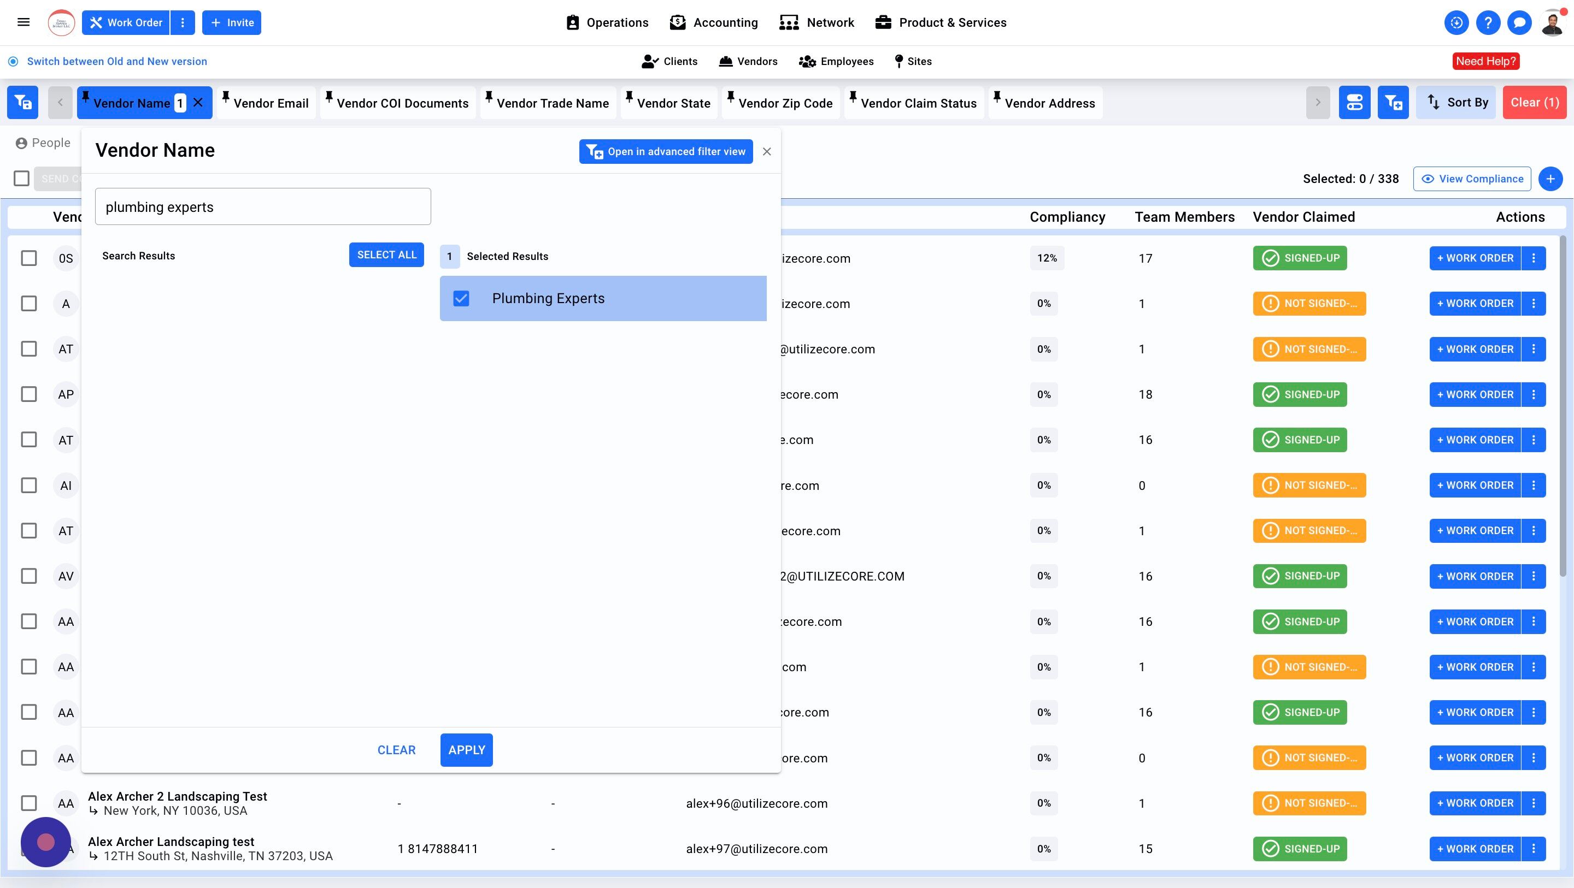The height and width of the screenshot is (888, 1574).
Task: Open the hamburger main menu
Action: pos(23,22)
